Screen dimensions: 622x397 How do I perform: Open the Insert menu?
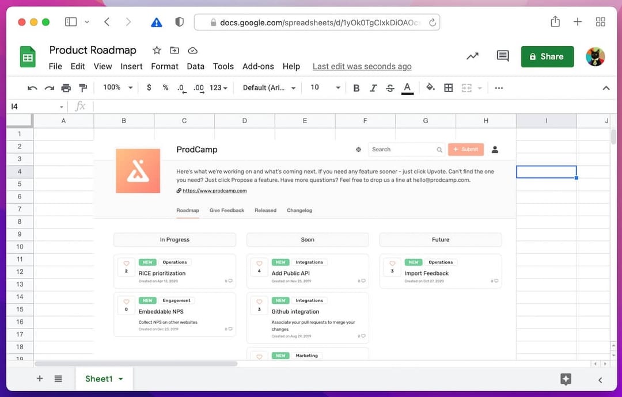coord(131,67)
